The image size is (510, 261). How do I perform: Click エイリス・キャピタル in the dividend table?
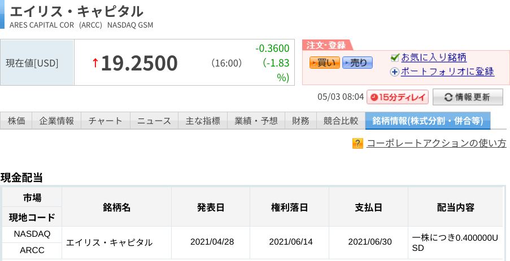(x=110, y=242)
